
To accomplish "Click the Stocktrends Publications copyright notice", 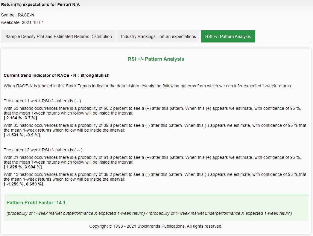I will (x=156, y=226).
